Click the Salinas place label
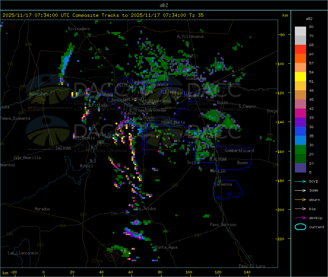The image size is (328, 277). click(x=63, y=148)
